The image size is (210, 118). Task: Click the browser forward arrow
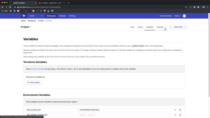6,7
